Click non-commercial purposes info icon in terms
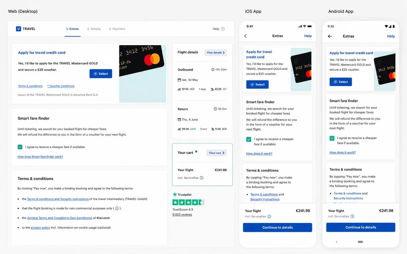 (117, 208)
